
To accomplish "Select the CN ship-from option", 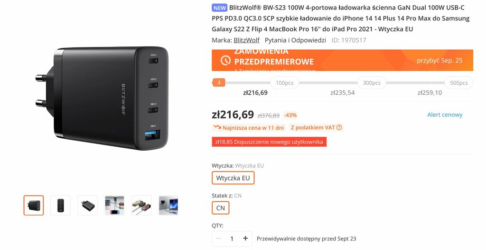I will click(221, 208).
